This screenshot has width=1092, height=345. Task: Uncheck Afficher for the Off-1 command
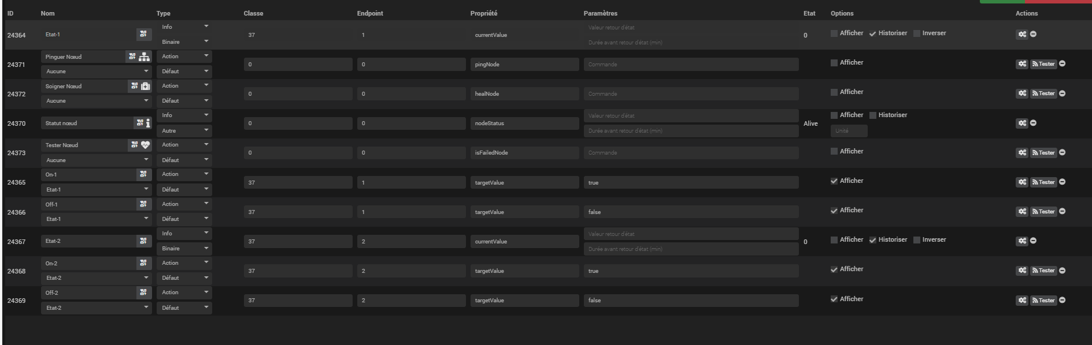point(834,211)
